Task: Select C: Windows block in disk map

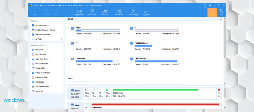Action: (x=164, y=94)
